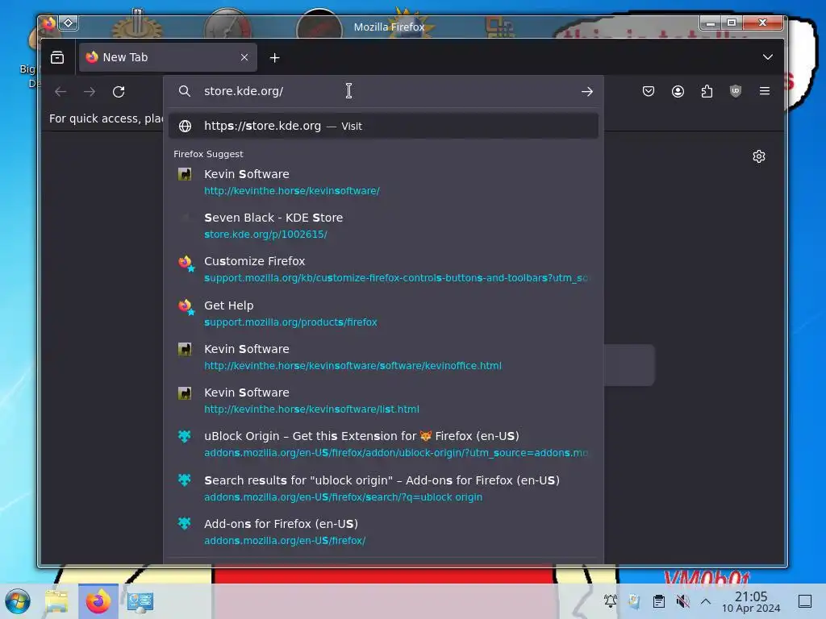Open a new tab with plus button
The image size is (826, 619).
pos(274,58)
